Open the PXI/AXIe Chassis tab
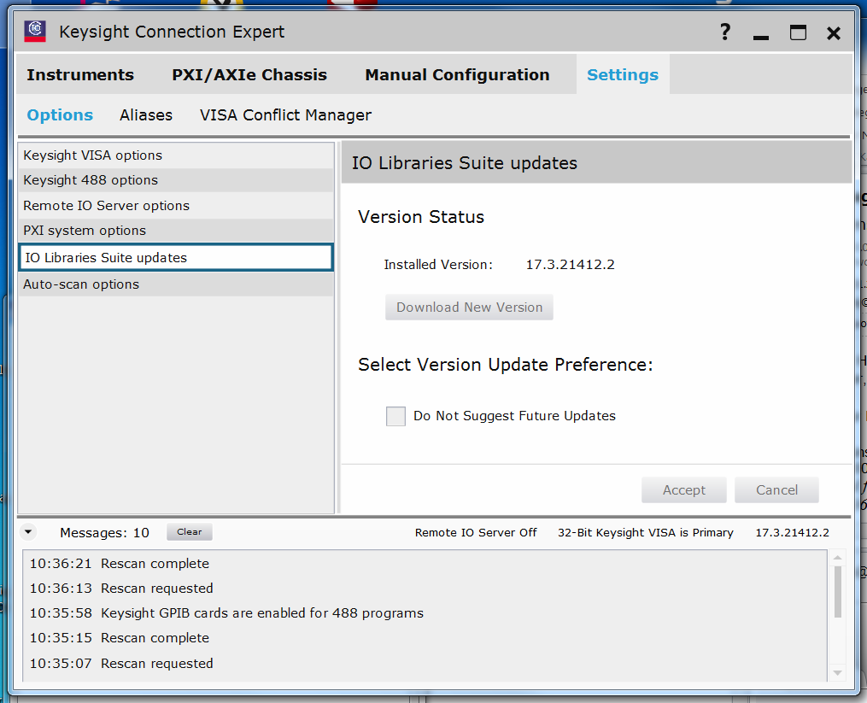The height and width of the screenshot is (703, 867). [249, 75]
